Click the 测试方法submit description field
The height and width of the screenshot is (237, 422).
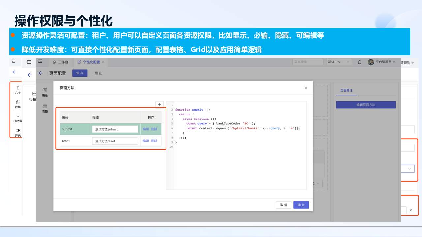click(x=115, y=129)
